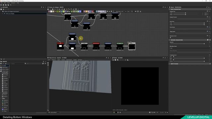Open the Help menu
212x119 pixels.
(x=18, y=3)
